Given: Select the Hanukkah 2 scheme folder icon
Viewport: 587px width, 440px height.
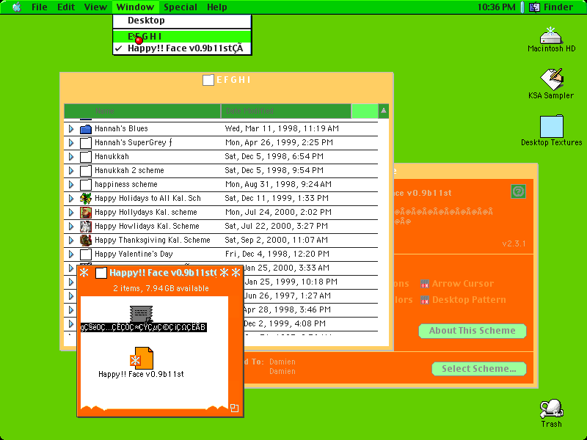Looking at the screenshot, I should click(86, 171).
